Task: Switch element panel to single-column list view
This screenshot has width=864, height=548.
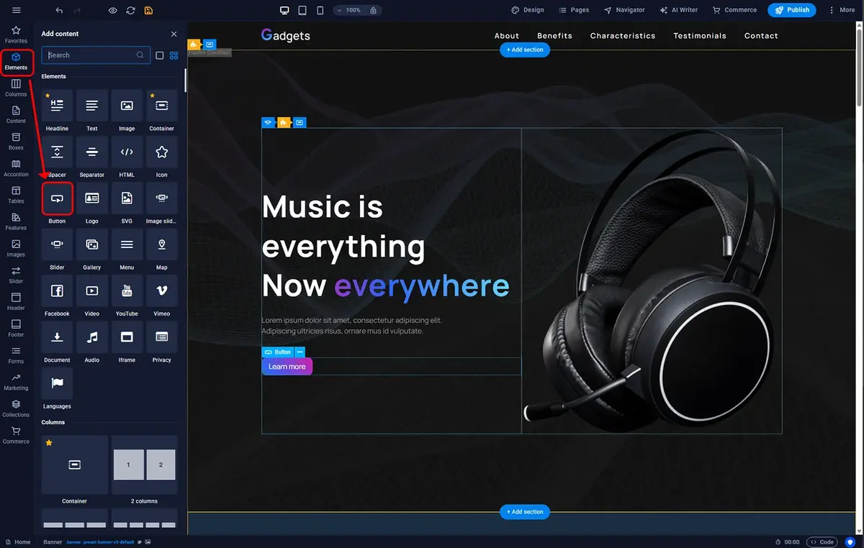Action: [160, 55]
